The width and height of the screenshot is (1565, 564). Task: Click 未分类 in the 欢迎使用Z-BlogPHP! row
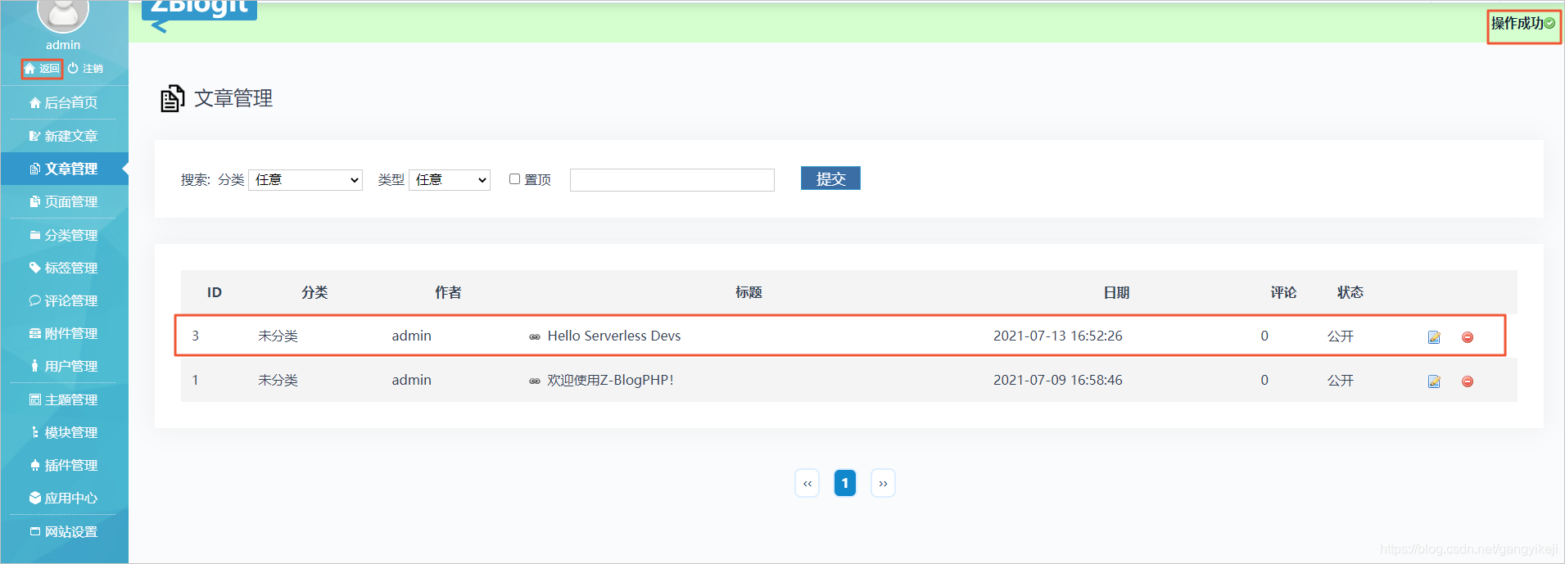tap(278, 380)
